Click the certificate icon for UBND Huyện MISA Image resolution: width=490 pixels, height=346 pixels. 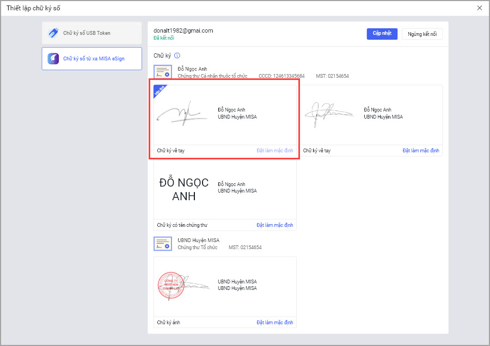pos(163,244)
